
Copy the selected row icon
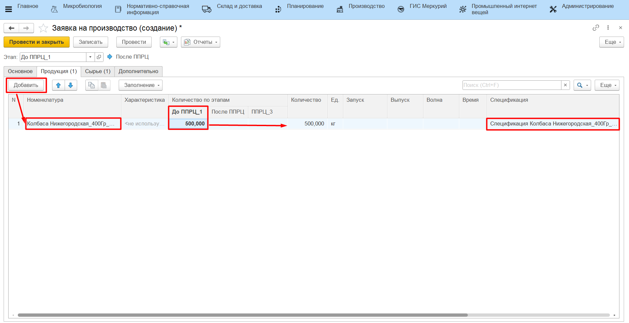click(x=91, y=85)
